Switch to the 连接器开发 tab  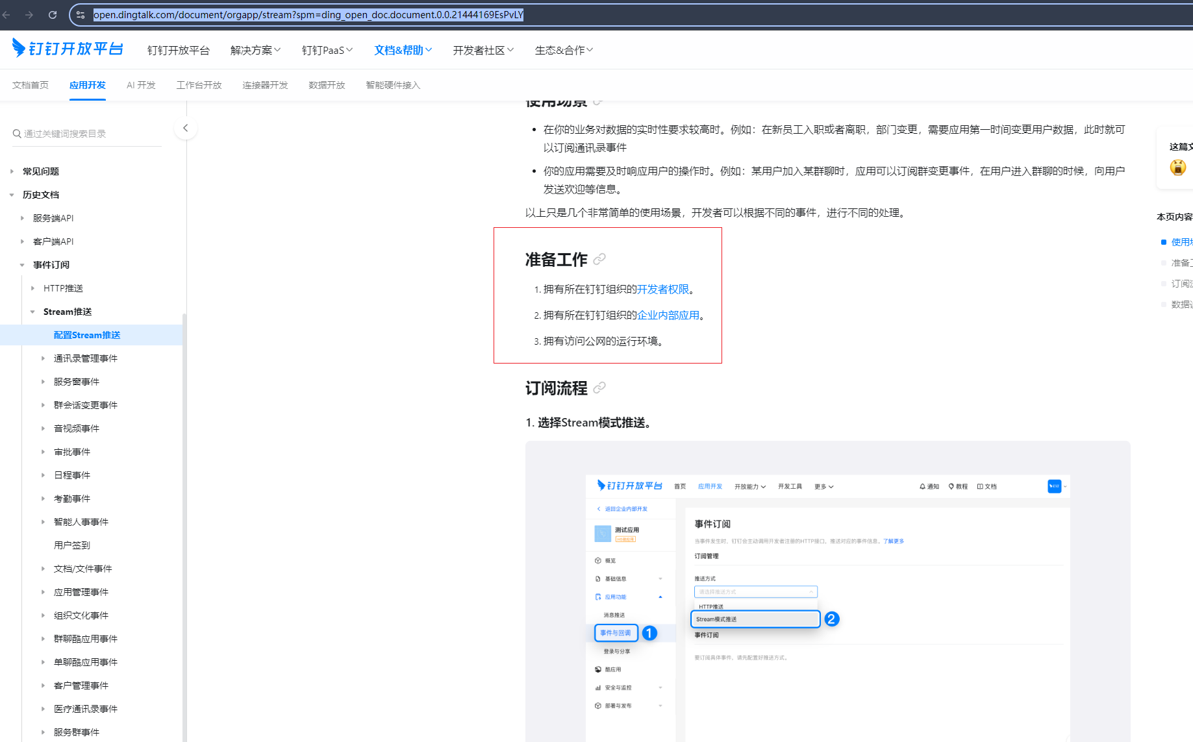point(265,85)
